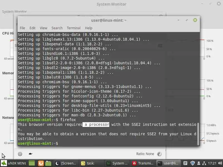
Task: Open the update manager shield icon
Action: tap(192, 163)
